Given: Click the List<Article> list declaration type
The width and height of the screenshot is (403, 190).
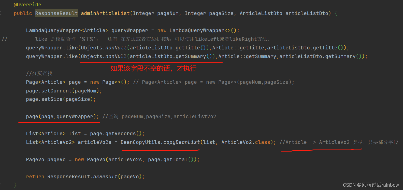Looking at the screenshot, I should point(46,133).
